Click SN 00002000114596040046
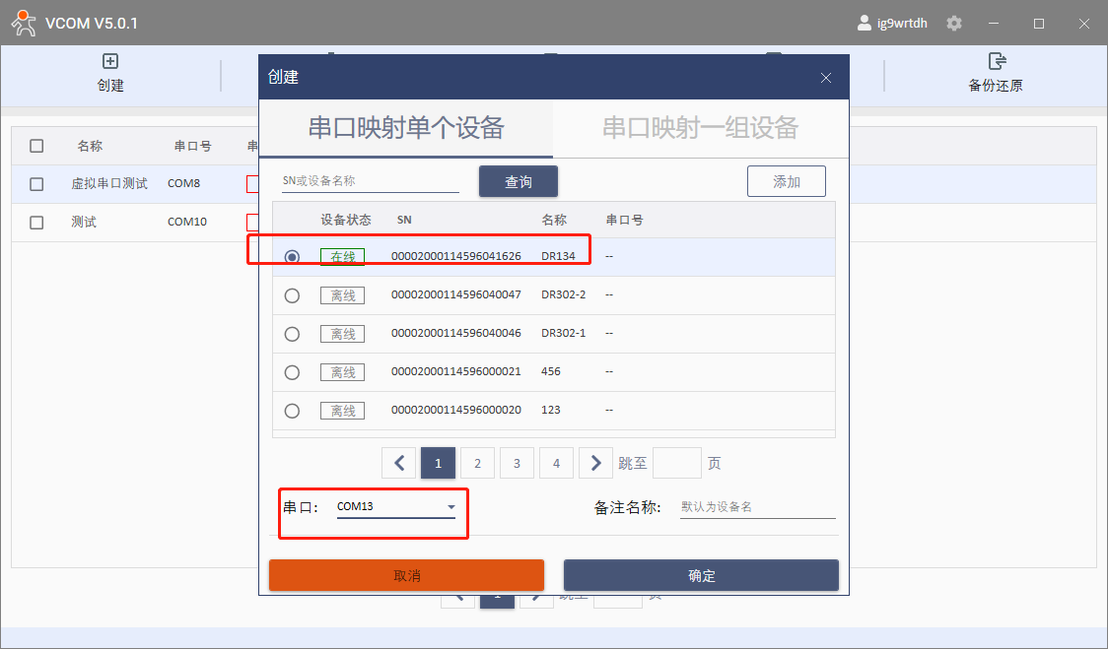Screen dimensions: 1108x649 (456, 333)
